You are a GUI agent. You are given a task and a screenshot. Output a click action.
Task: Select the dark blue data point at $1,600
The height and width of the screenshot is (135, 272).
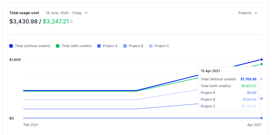coord(262,59)
